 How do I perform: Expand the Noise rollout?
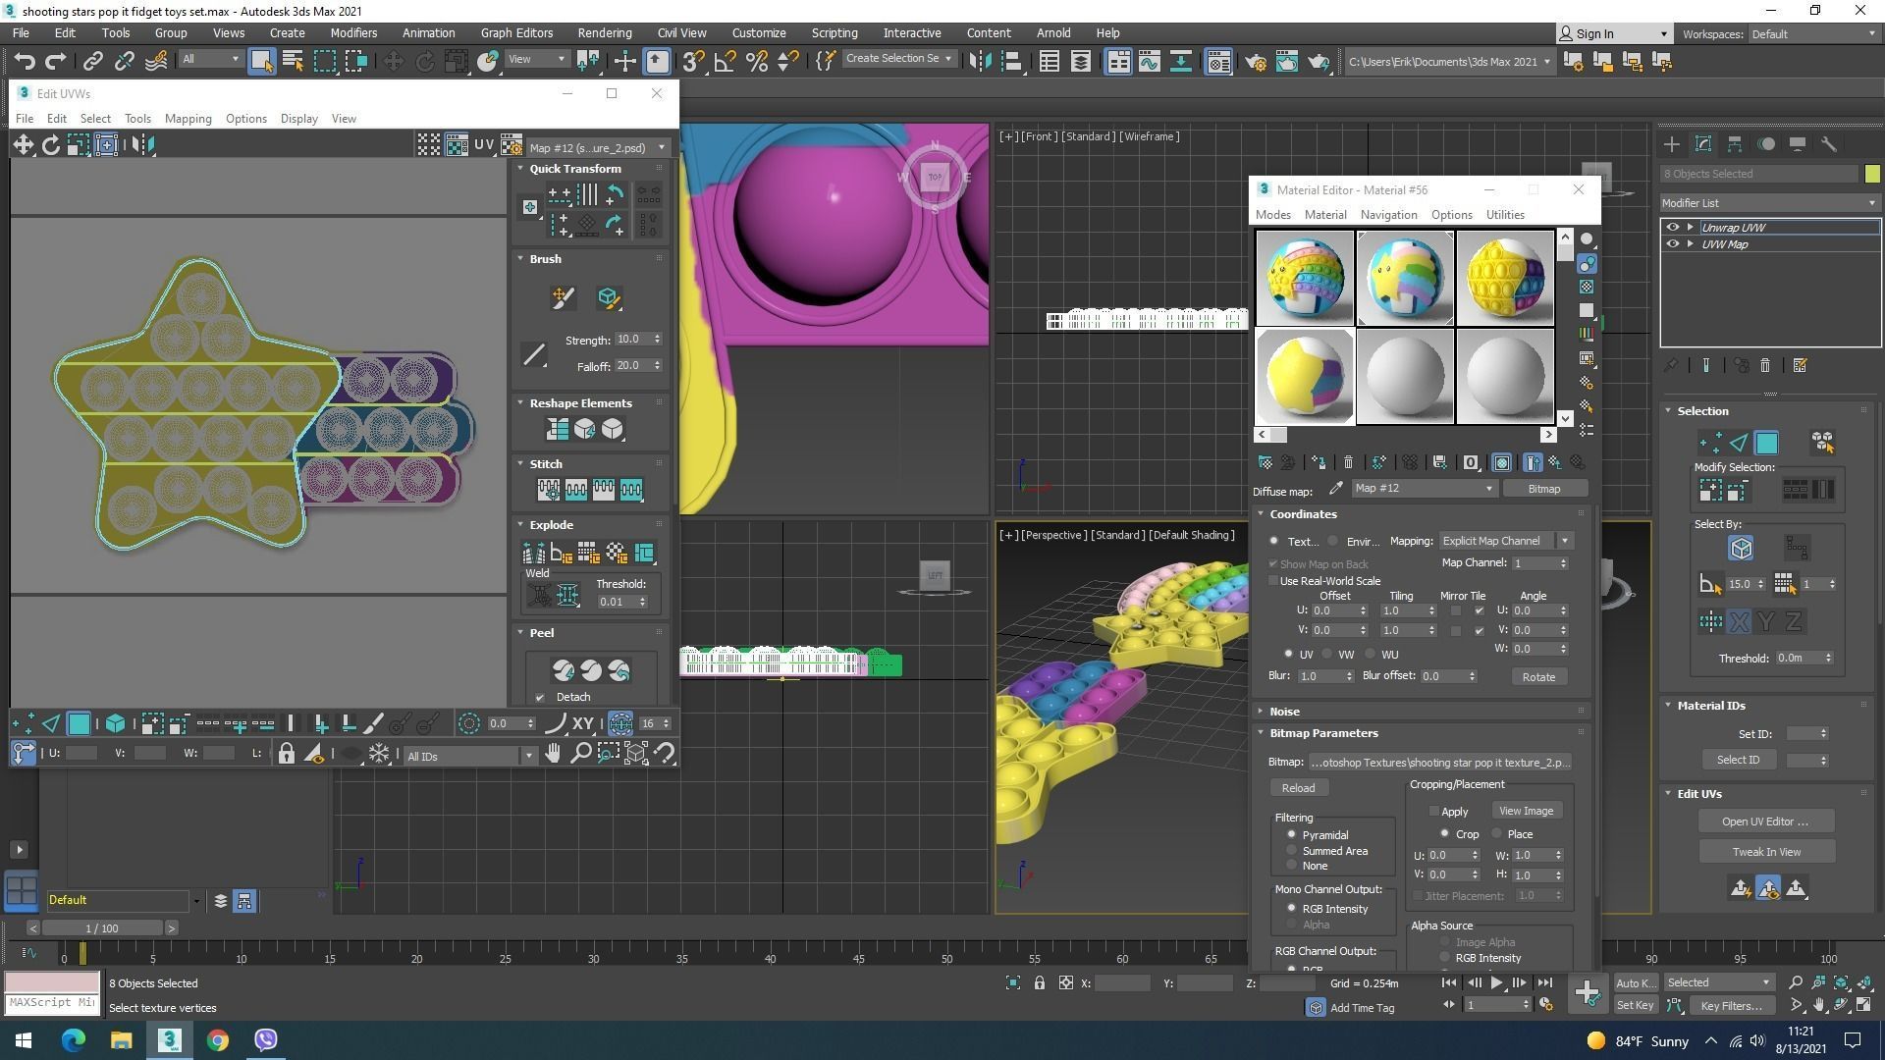[x=1283, y=712]
